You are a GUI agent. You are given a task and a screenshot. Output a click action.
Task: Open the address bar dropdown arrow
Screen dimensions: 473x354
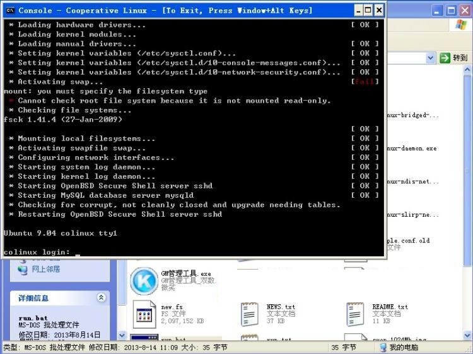pyautogui.click(x=431, y=57)
